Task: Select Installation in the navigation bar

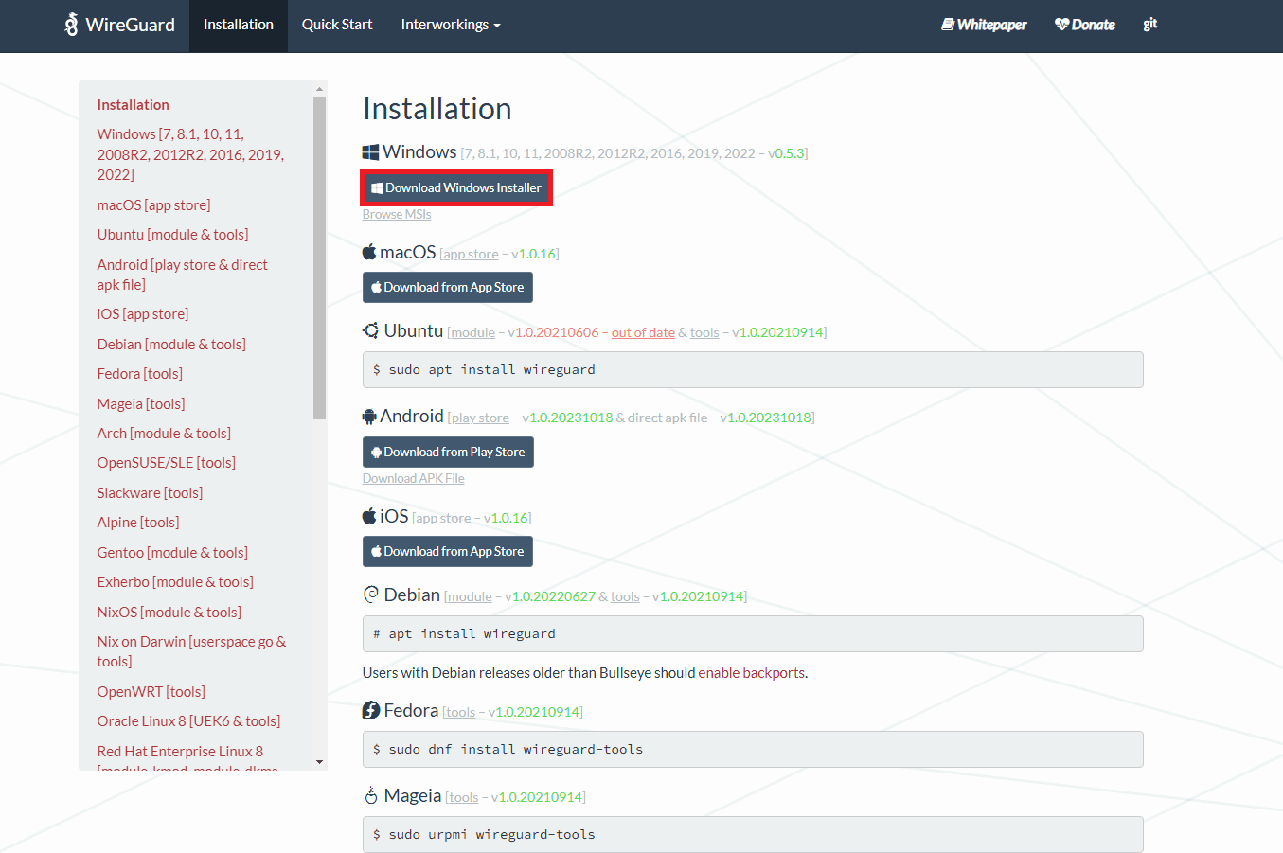Action: (238, 24)
